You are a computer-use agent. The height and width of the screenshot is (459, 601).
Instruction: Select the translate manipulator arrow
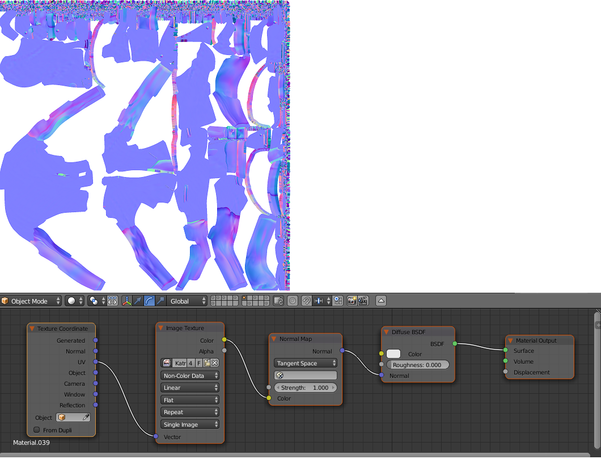pyautogui.click(x=138, y=301)
